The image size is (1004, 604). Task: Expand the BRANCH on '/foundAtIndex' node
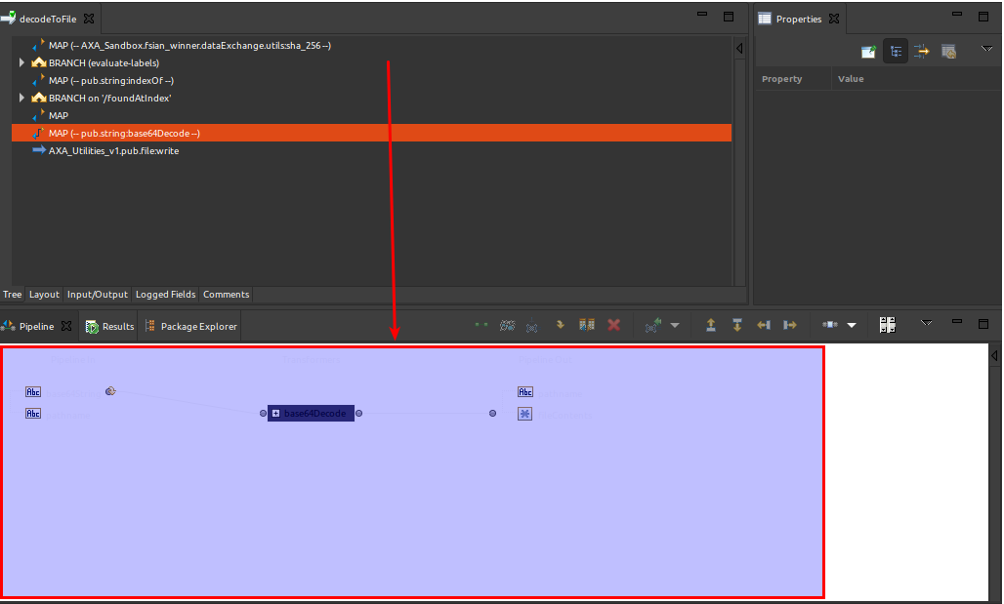click(x=21, y=98)
